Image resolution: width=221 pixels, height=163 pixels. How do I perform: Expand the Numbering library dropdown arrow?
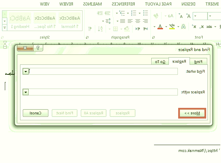point(128,13)
